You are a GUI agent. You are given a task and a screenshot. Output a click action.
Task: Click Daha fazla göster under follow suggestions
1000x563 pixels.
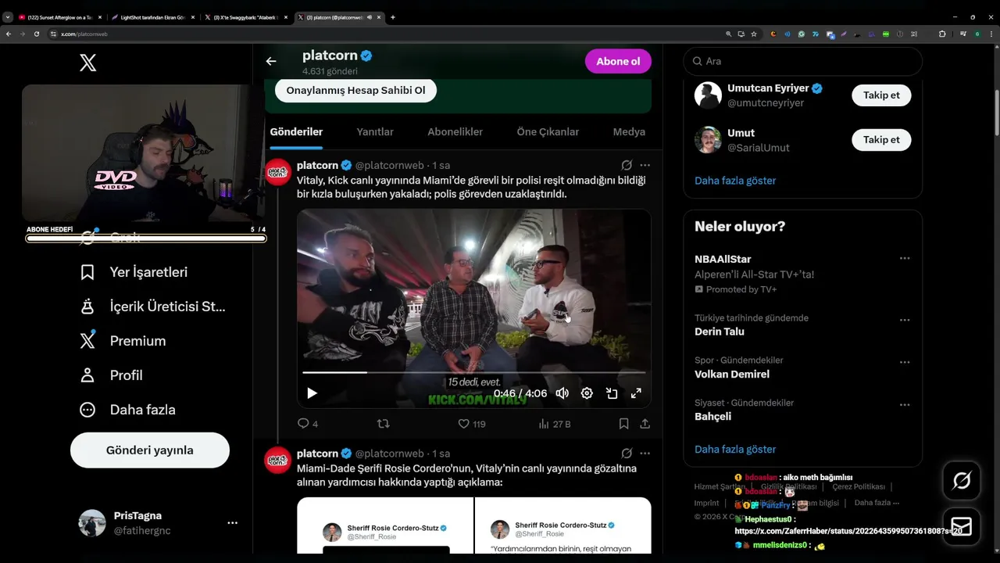pos(735,181)
